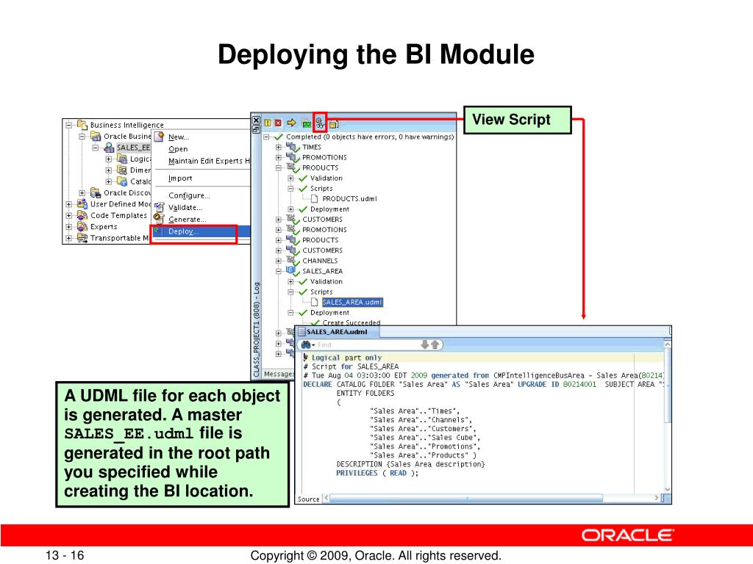Collapse the SALES_AREA node in log tree
Viewport: 753px width, 564px height.
click(x=279, y=271)
